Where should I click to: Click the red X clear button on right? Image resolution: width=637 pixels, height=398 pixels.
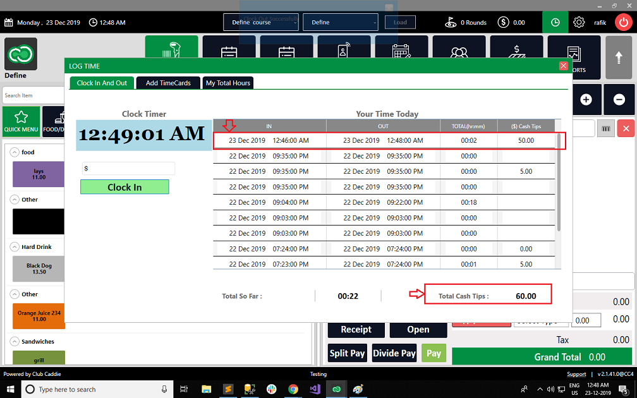(626, 129)
